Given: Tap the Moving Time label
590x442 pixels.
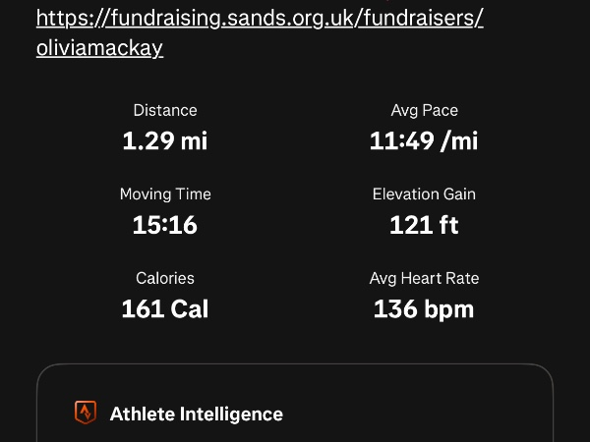Looking at the screenshot, I should coord(165,194).
